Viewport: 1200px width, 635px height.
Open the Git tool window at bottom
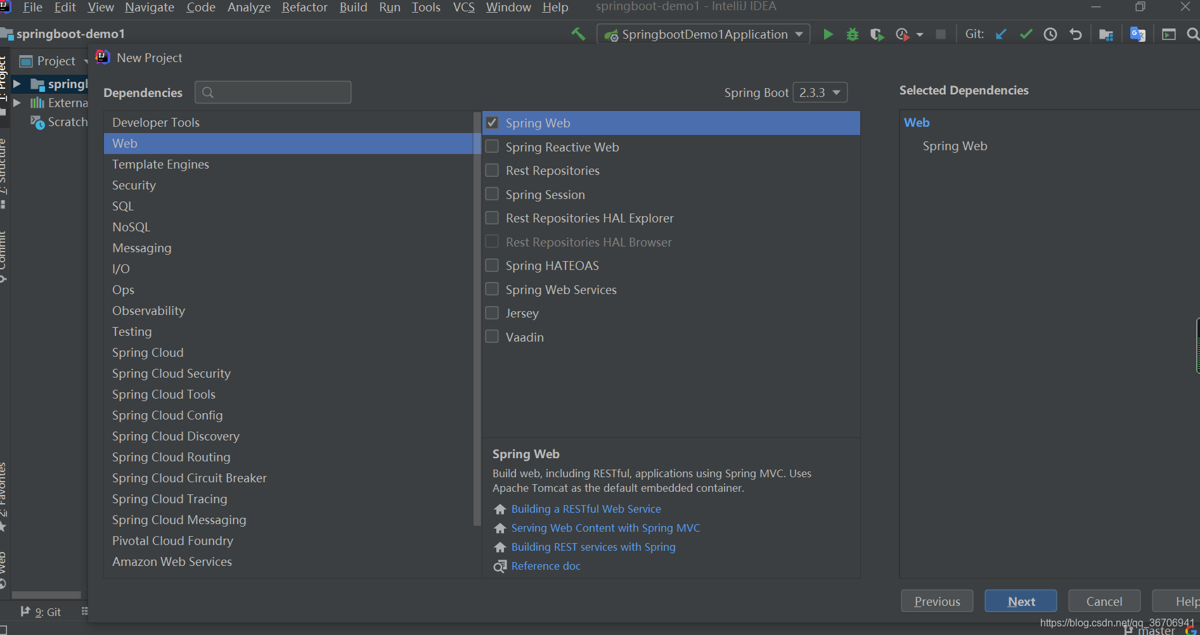42,612
